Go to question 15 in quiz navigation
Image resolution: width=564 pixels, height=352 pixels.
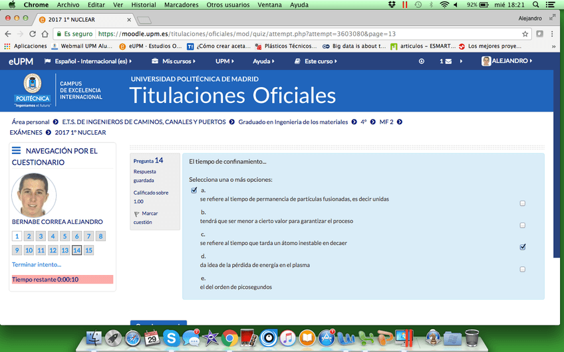click(88, 250)
